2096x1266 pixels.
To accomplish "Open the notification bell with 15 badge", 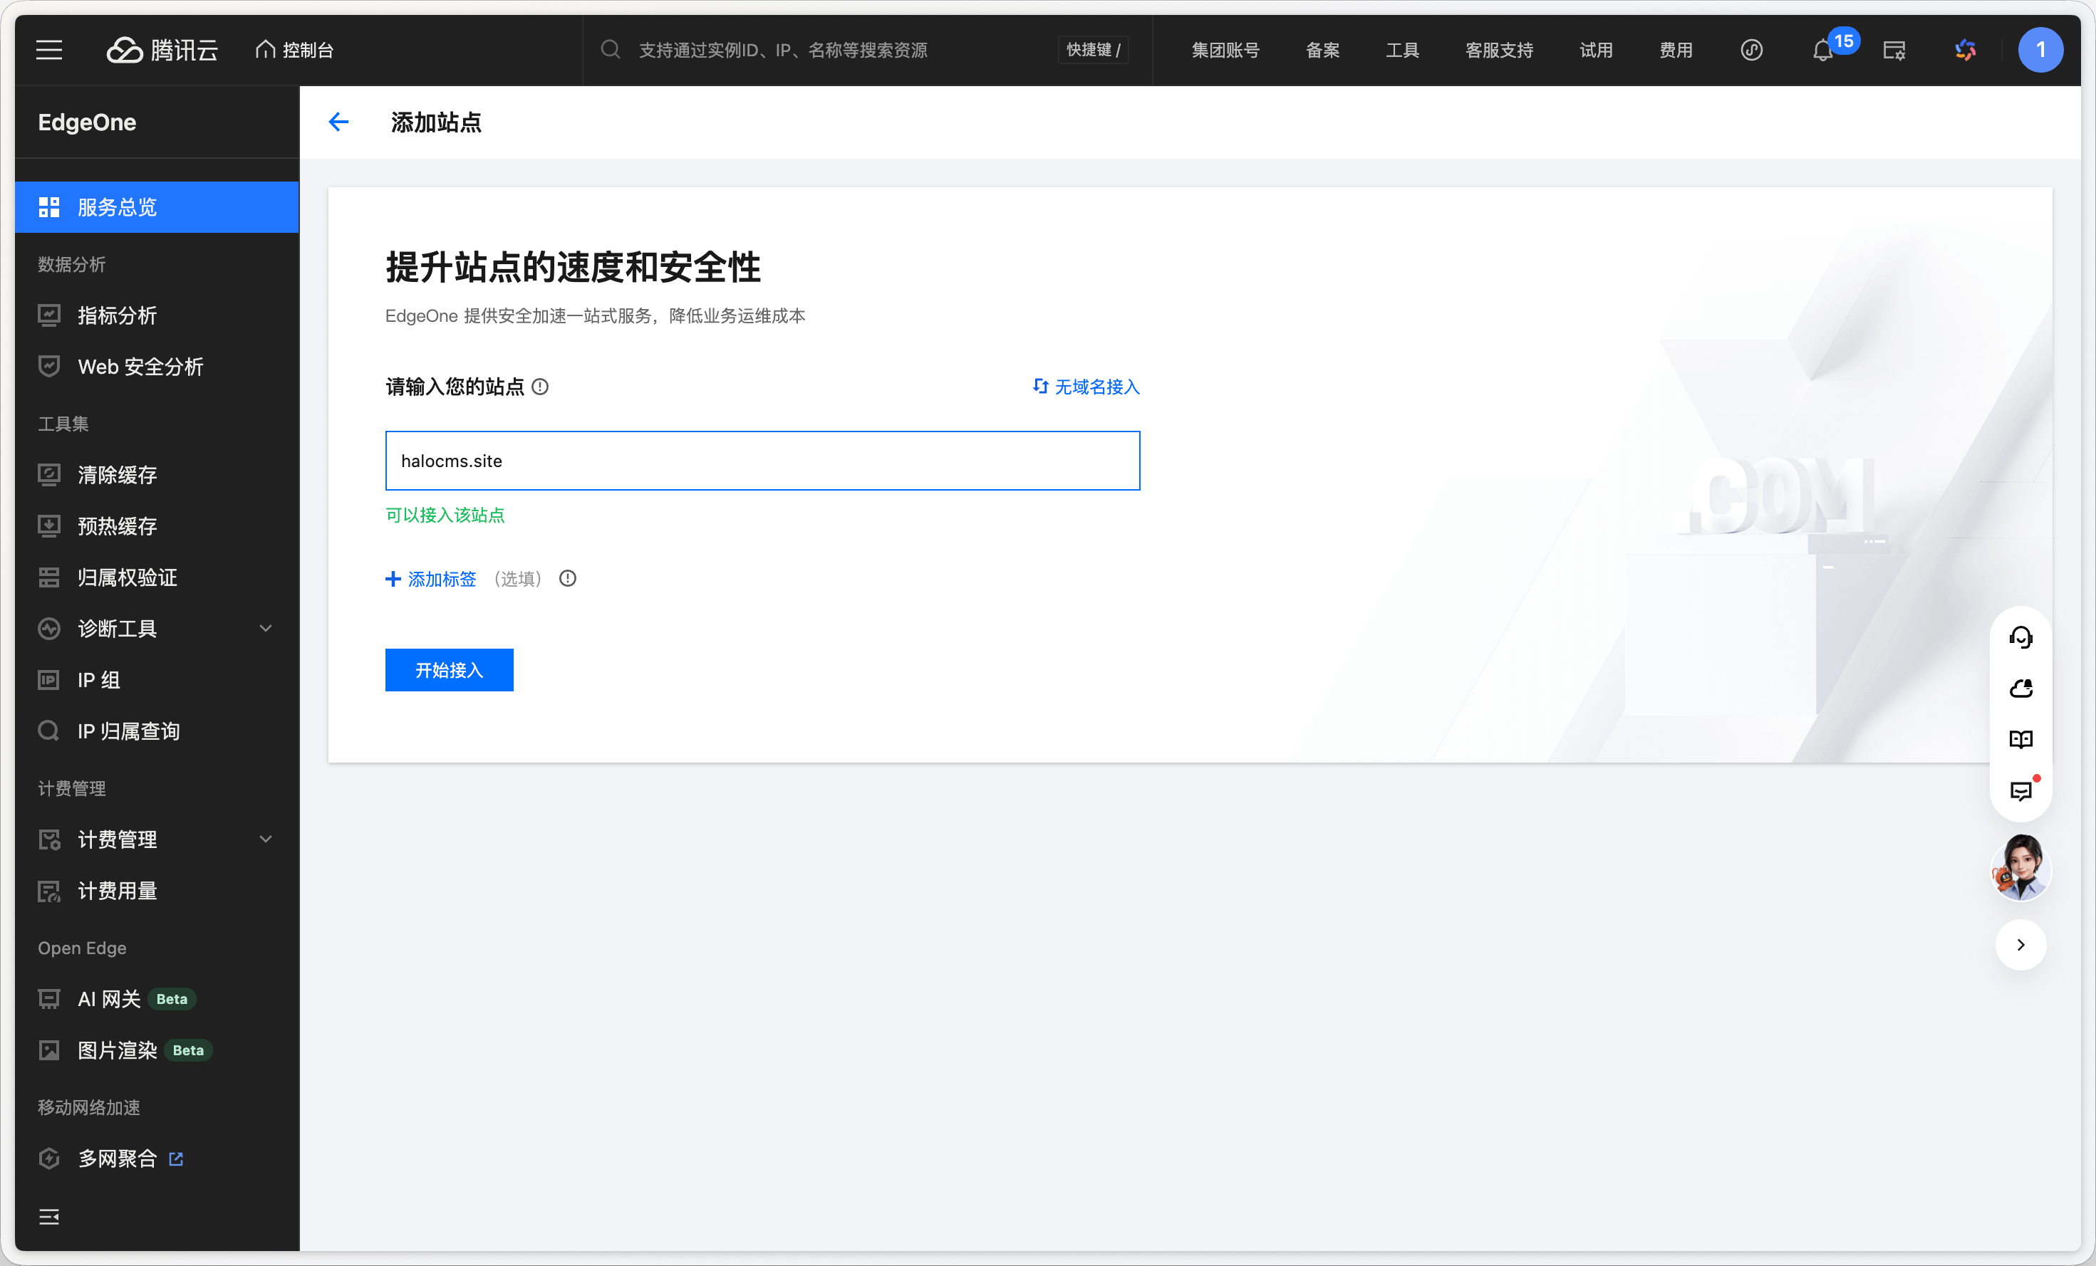I will (1822, 51).
